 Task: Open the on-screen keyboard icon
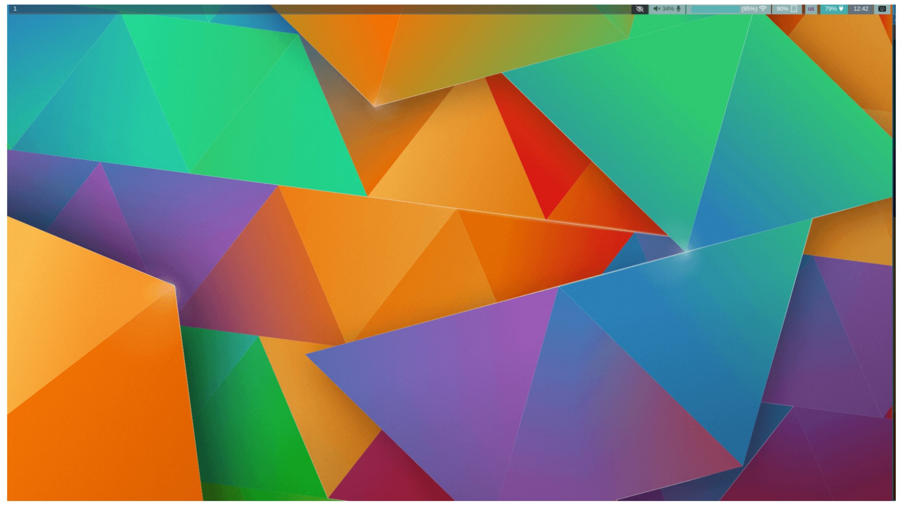(882, 9)
